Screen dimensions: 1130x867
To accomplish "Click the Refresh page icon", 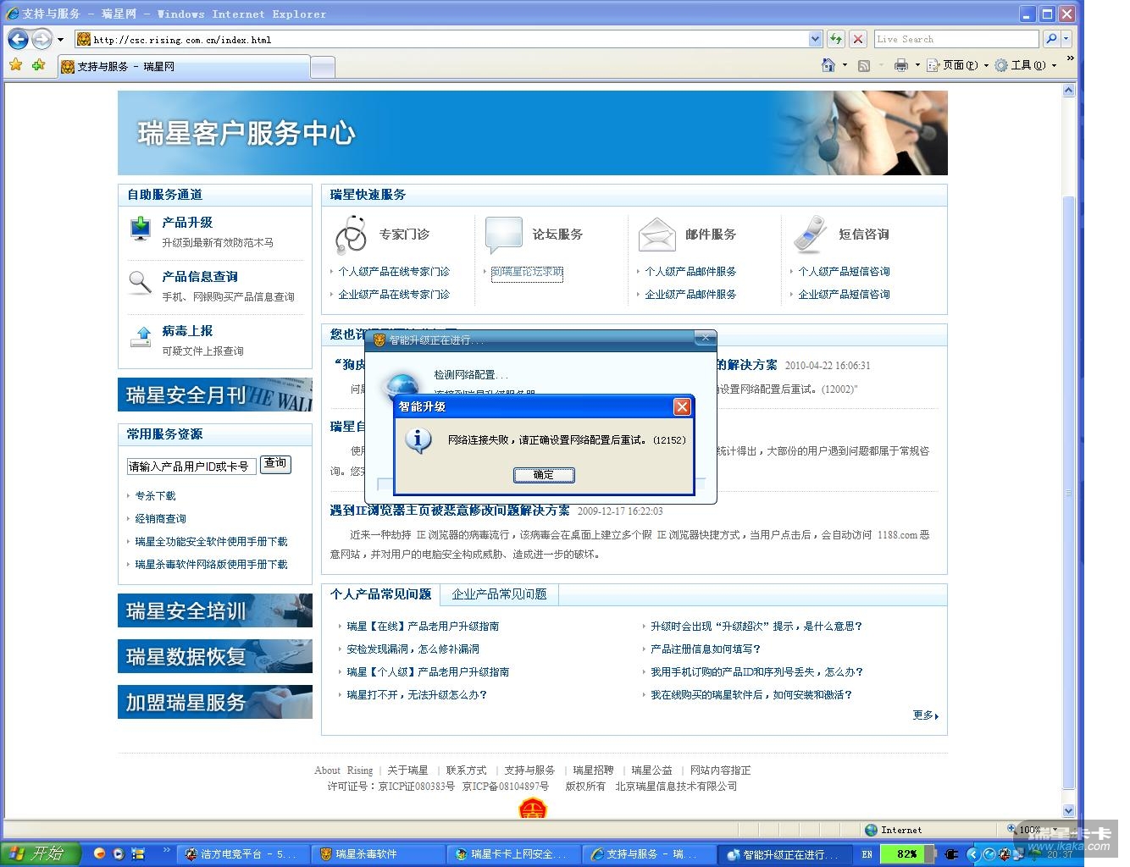I will pos(836,39).
